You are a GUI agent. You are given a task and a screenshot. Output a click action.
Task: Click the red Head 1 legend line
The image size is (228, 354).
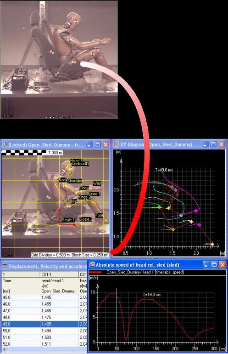click(95, 272)
